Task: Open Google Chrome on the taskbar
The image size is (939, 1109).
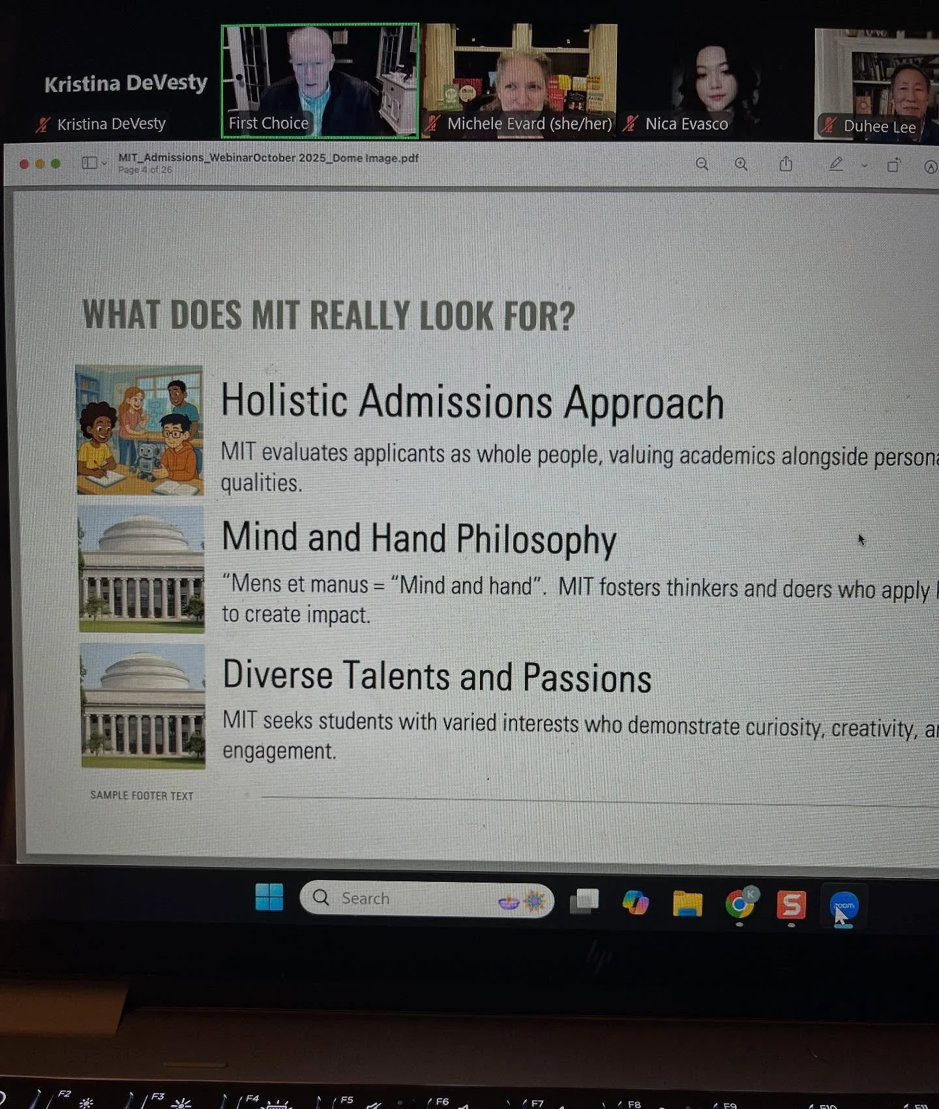Action: click(x=739, y=905)
